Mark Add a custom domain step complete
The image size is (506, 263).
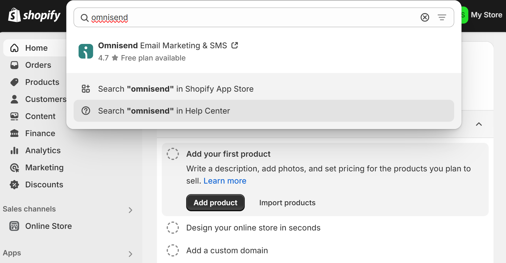coord(173,250)
